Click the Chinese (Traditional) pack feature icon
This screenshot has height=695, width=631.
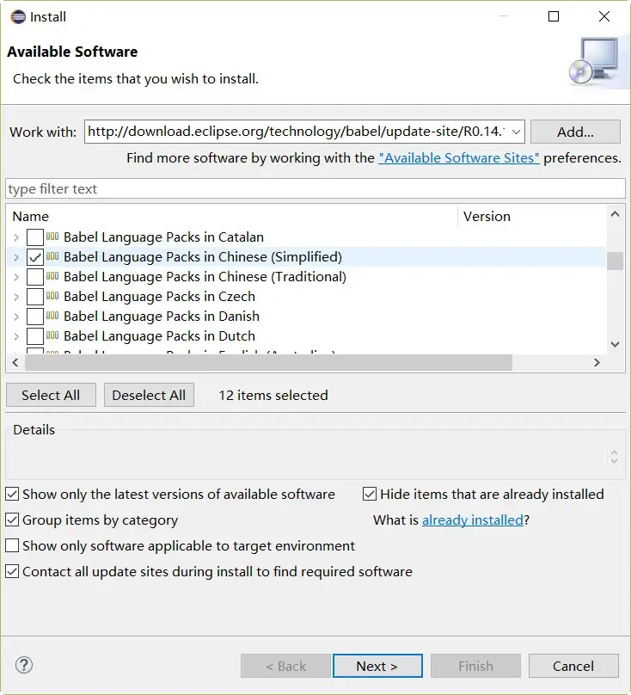pos(52,276)
